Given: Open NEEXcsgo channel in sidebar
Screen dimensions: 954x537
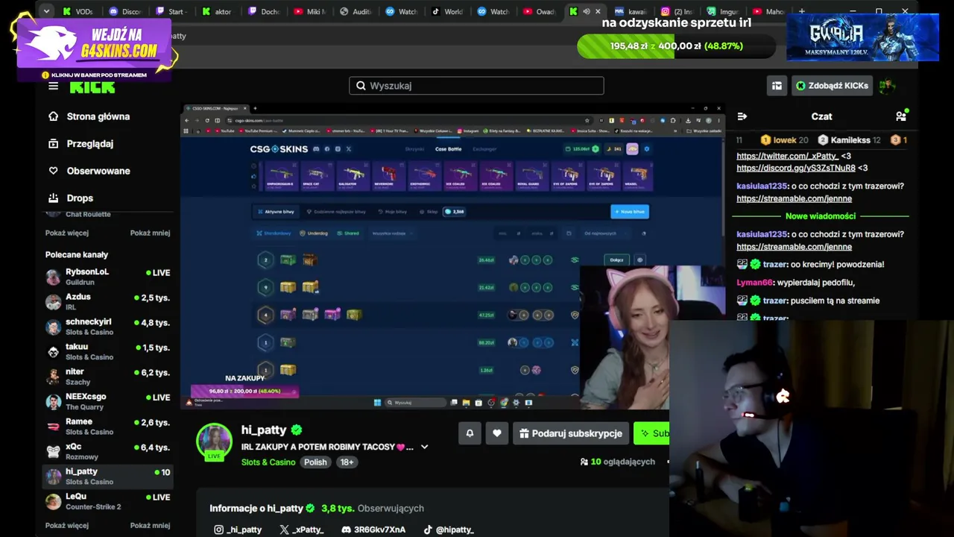Looking at the screenshot, I should click(x=108, y=402).
